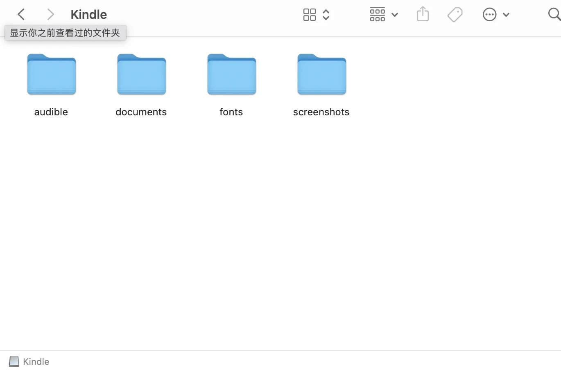The width and height of the screenshot is (561, 373).
Task: Click the Share toolbar icon
Action: point(423,14)
